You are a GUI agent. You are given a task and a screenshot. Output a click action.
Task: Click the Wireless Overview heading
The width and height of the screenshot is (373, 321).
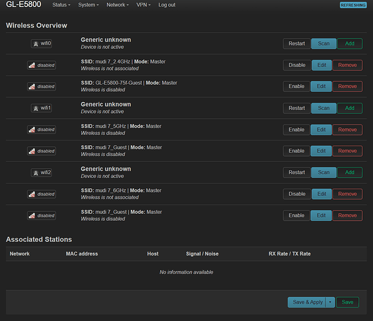pos(37,26)
